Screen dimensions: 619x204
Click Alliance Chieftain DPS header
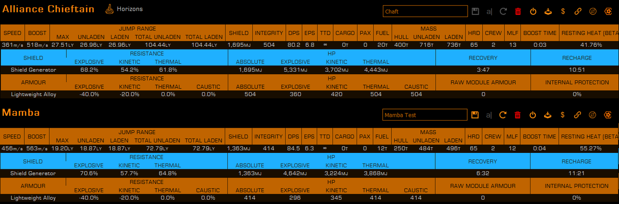[x=293, y=33]
